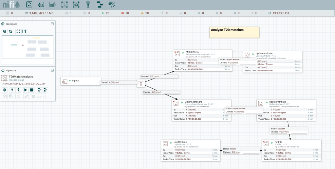Select the yellow 'Analyse T20 matches' label
Viewport: 335px width, 169px height.
click(x=234, y=32)
